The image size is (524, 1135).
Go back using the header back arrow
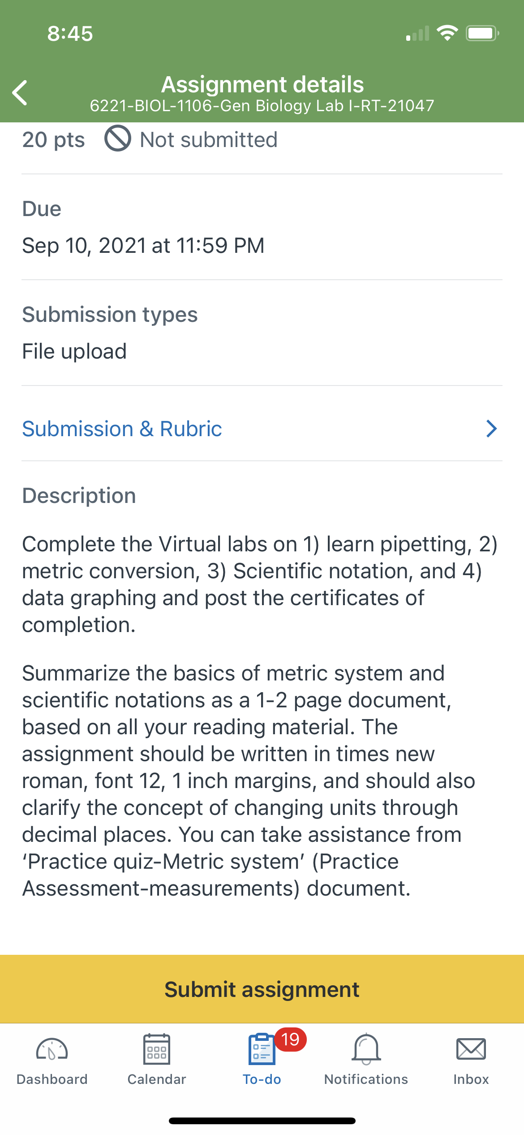20,93
